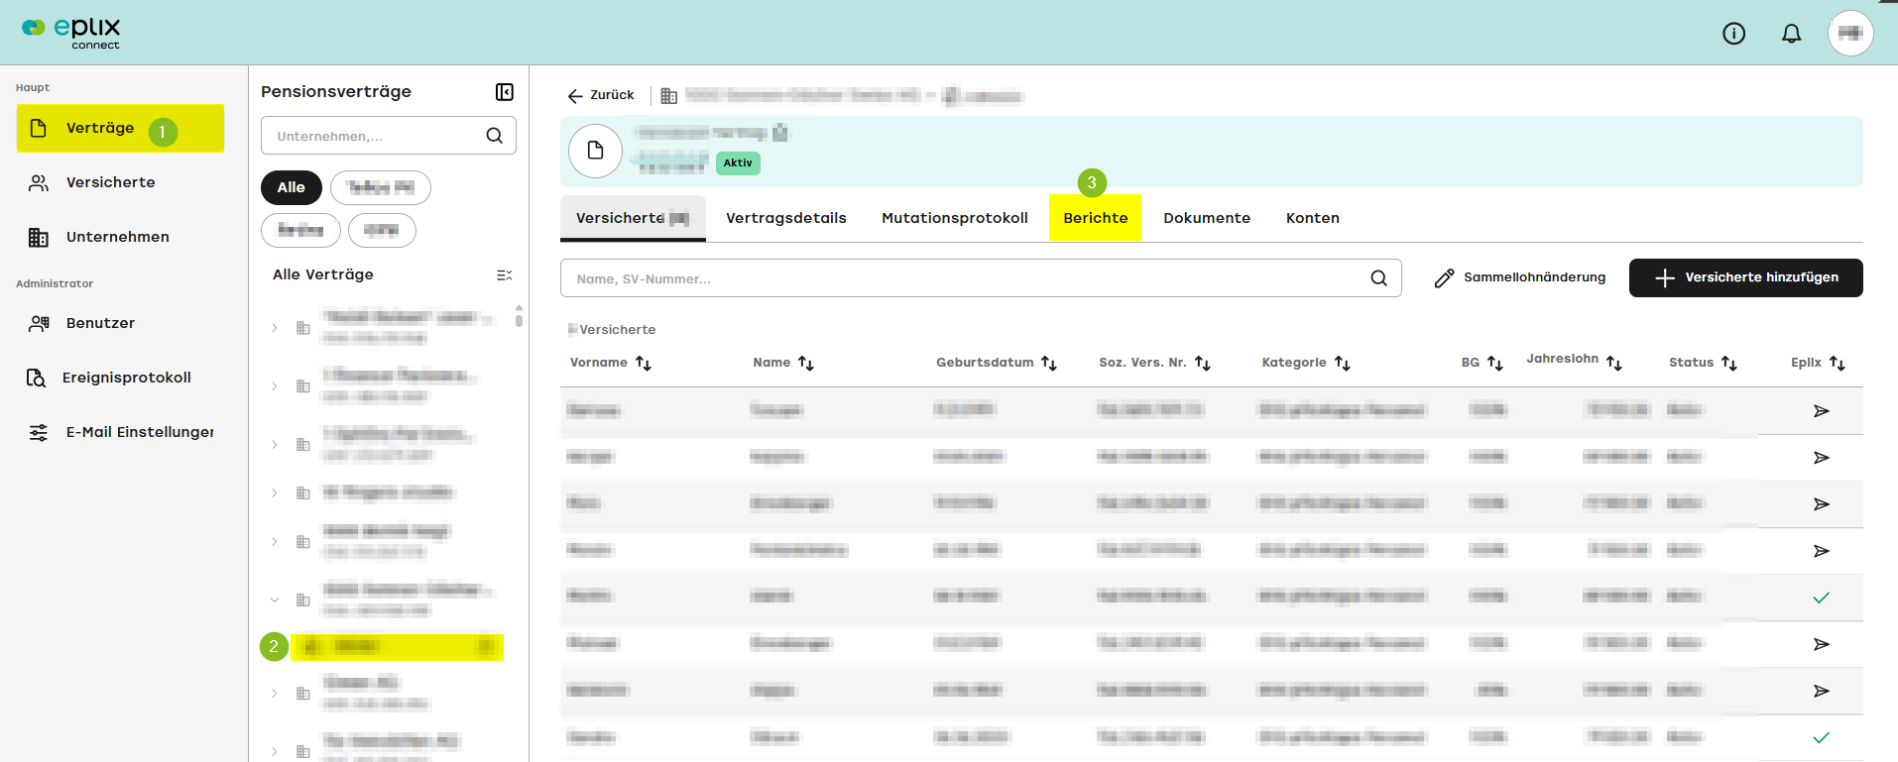Focus the Name, SV-Nummer search field
Viewport: 1898px width, 762px height.
(x=981, y=278)
